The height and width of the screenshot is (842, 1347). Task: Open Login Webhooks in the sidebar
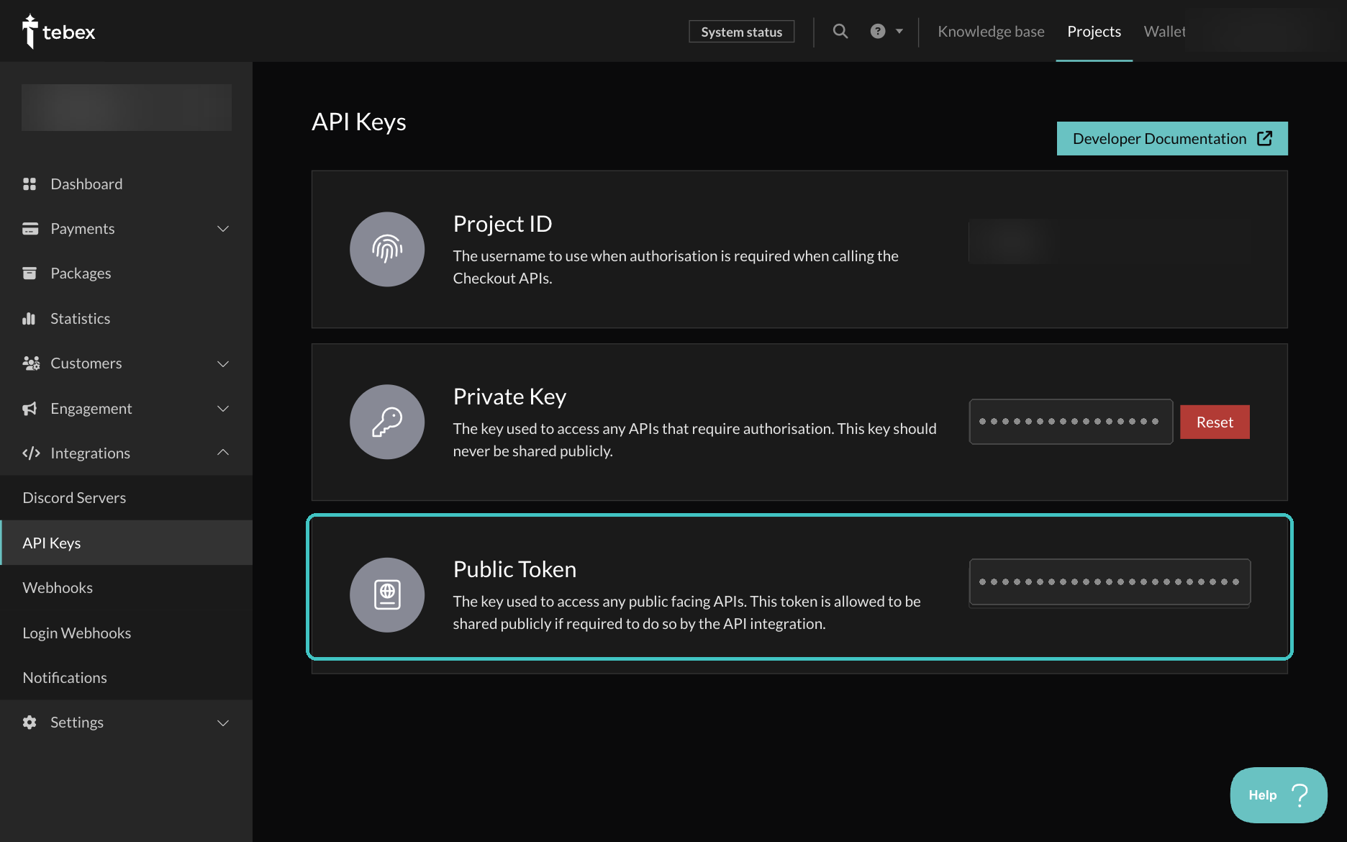(127, 633)
